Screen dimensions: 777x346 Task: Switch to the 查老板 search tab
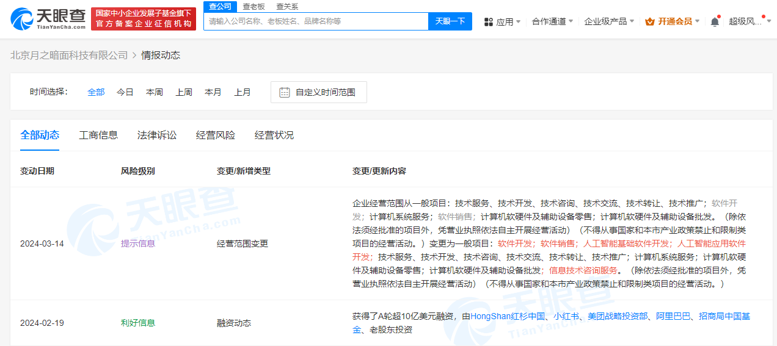click(x=254, y=7)
